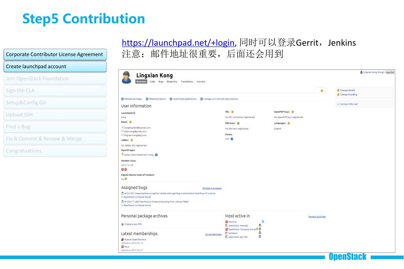The height and width of the screenshot is (269, 404).
Task: Open All memberships link
Action: pos(213,234)
